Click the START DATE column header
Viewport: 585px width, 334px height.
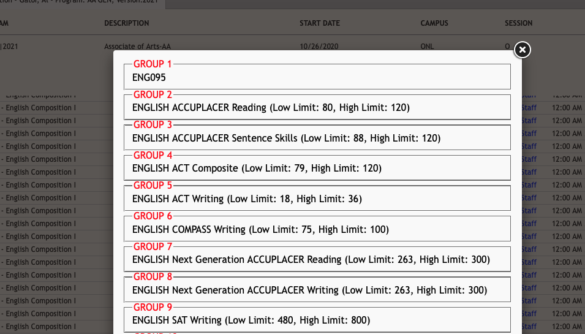[320, 23]
